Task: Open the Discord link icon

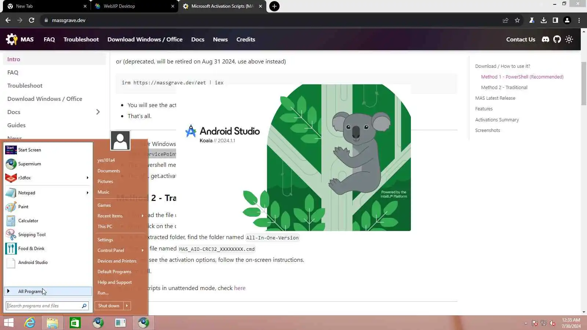Action: (x=546, y=39)
